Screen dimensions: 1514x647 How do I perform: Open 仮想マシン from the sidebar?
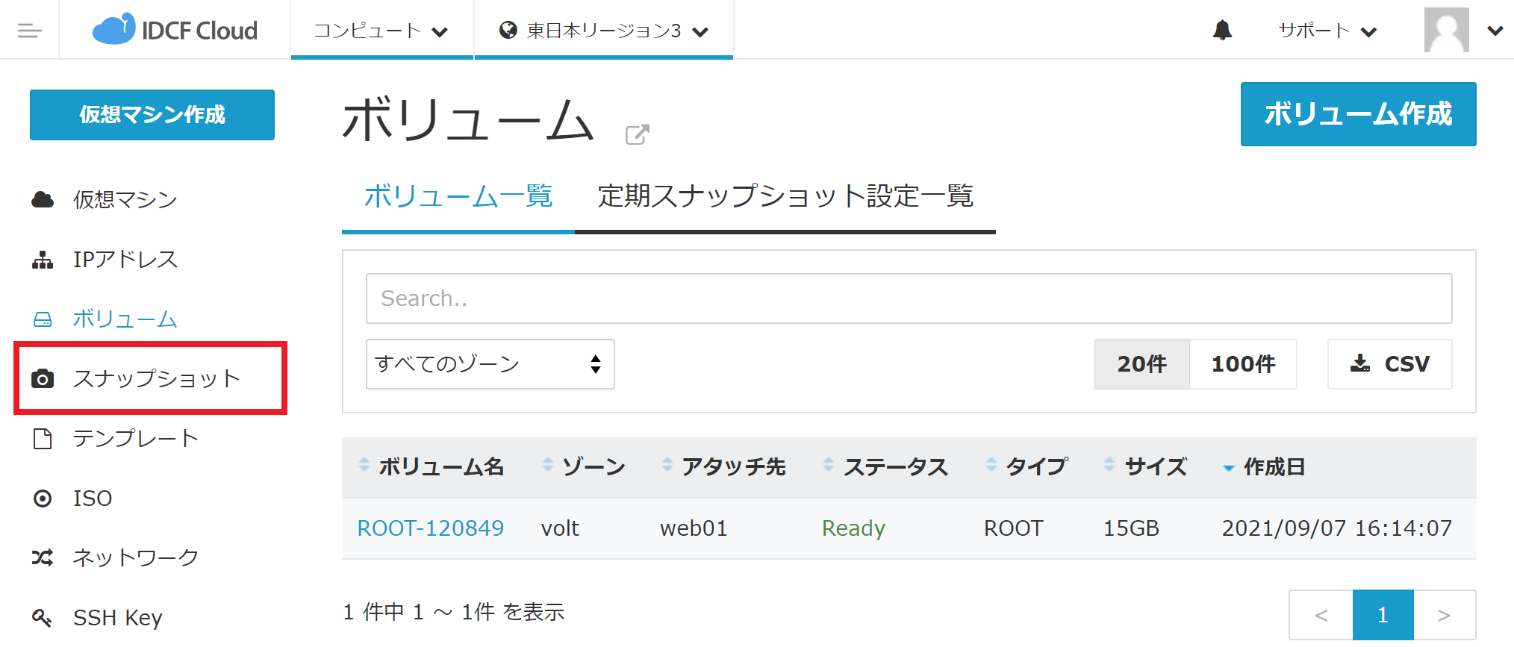click(x=125, y=199)
